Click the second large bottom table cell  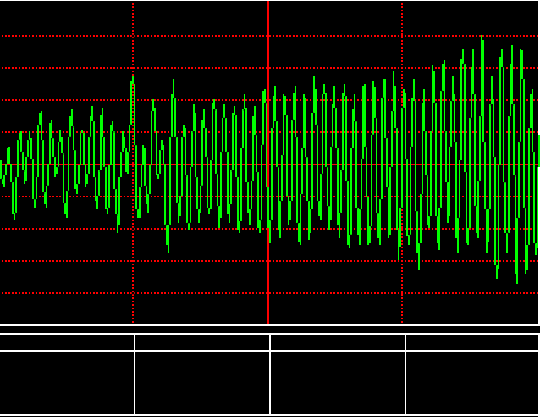(202, 383)
